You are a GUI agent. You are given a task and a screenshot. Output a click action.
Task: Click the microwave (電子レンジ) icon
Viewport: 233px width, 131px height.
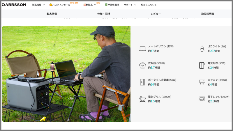(x=202, y=99)
